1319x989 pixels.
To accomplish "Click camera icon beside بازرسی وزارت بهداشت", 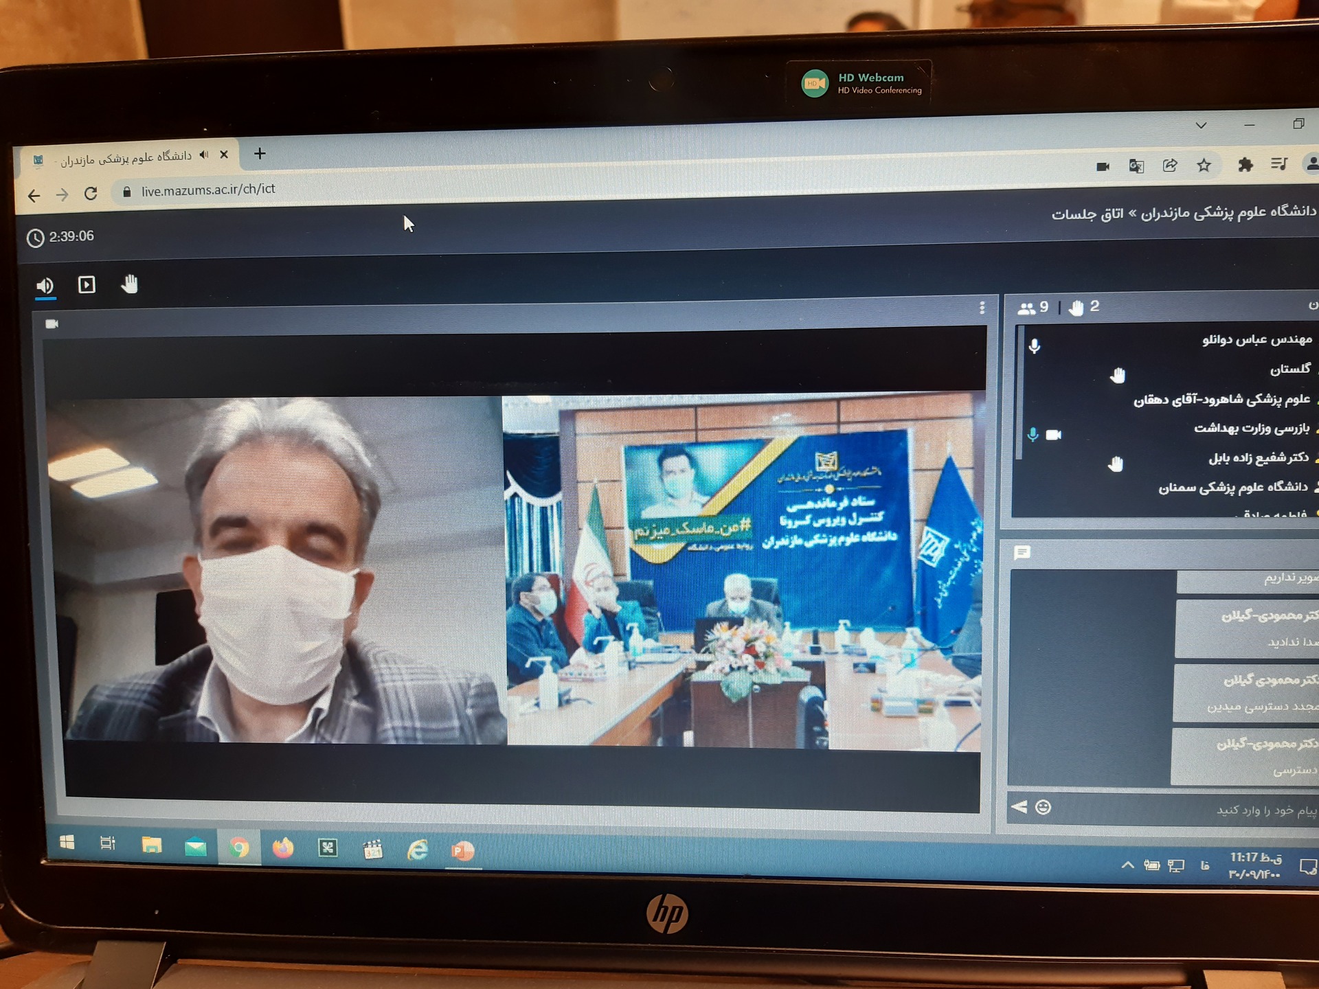I will click(1053, 435).
